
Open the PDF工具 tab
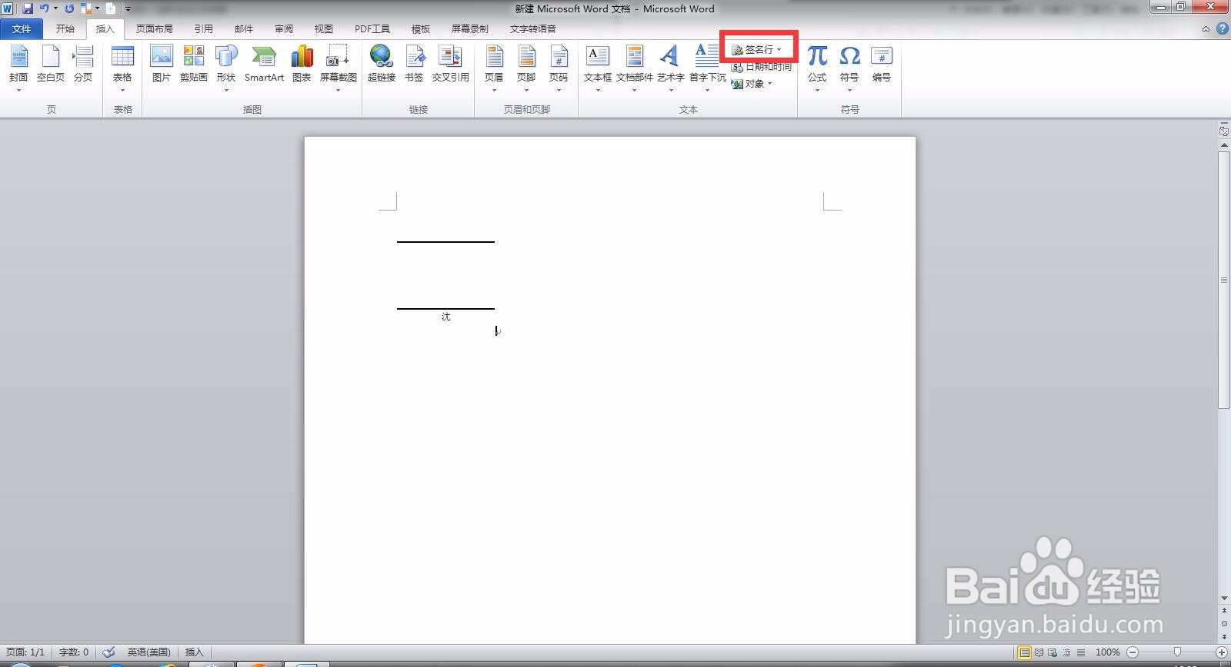(x=372, y=28)
